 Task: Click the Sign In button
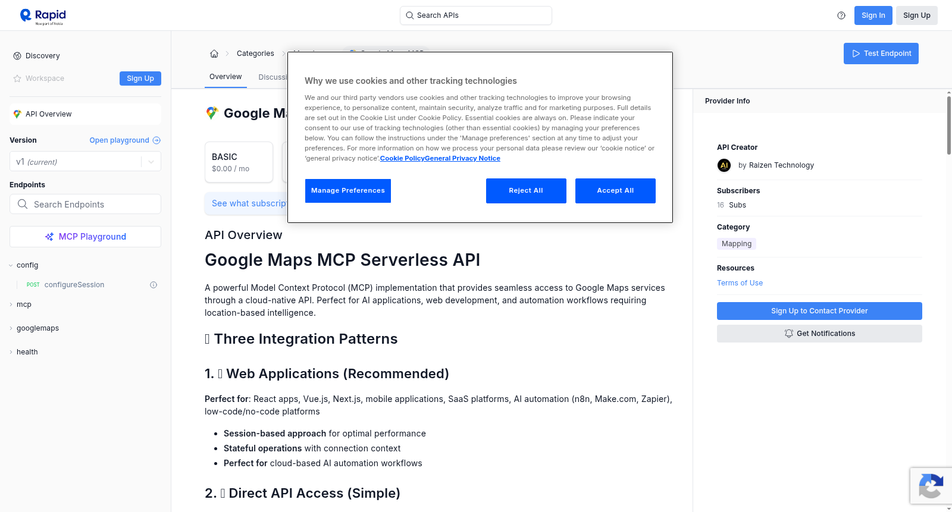tap(873, 15)
